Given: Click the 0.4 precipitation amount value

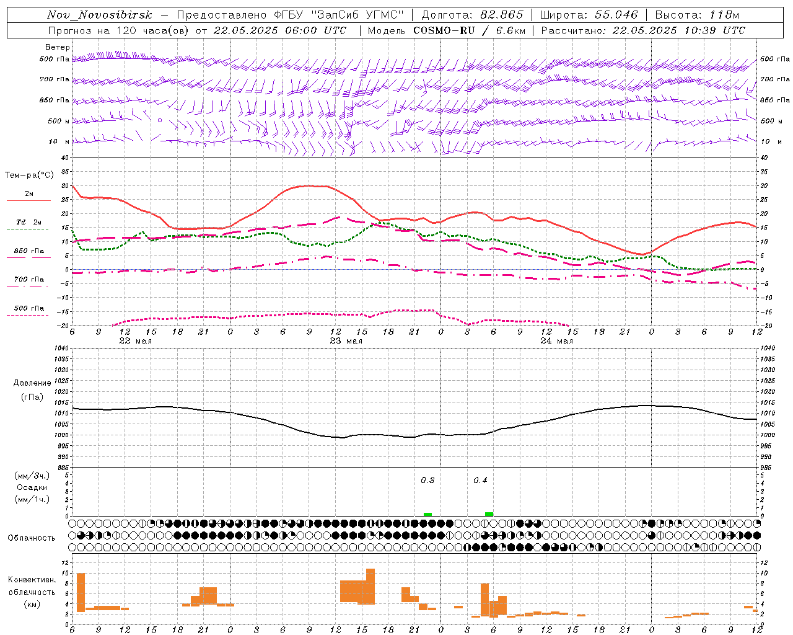Looking at the screenshot, I should coord(480,481).
